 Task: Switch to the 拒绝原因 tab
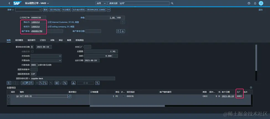pos(79,40)
